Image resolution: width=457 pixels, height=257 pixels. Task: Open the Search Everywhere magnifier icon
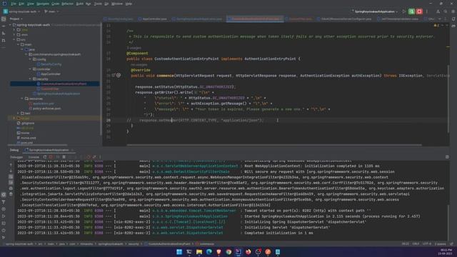pos(446,11)
